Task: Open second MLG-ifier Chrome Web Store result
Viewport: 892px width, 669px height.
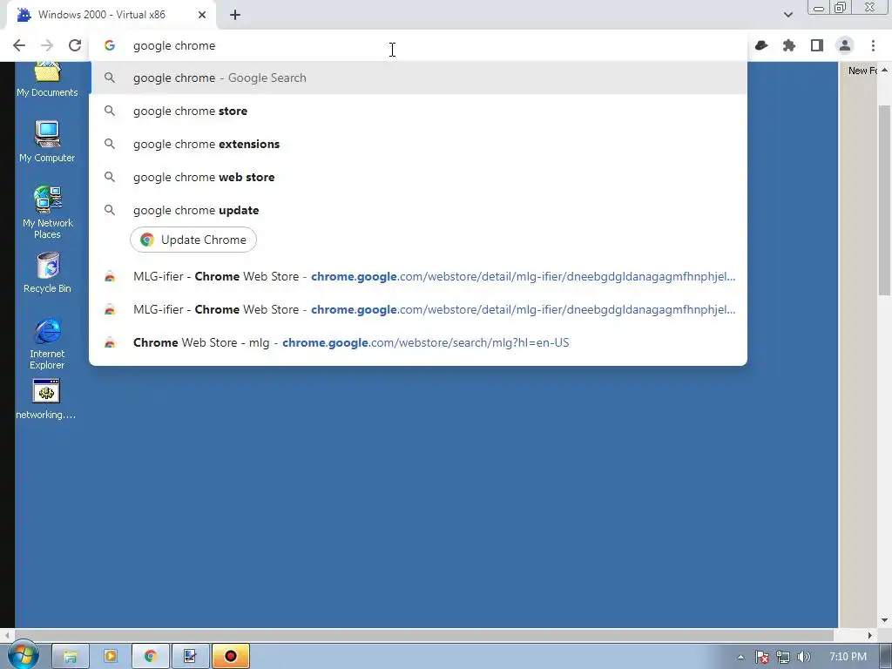Action: click(x=418, y=309)
